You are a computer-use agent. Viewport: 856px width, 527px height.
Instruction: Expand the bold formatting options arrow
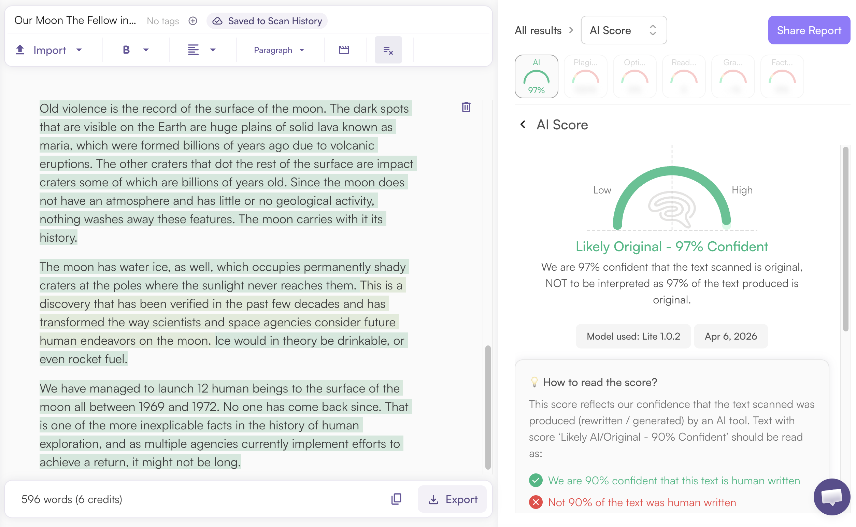click(146, 50)
